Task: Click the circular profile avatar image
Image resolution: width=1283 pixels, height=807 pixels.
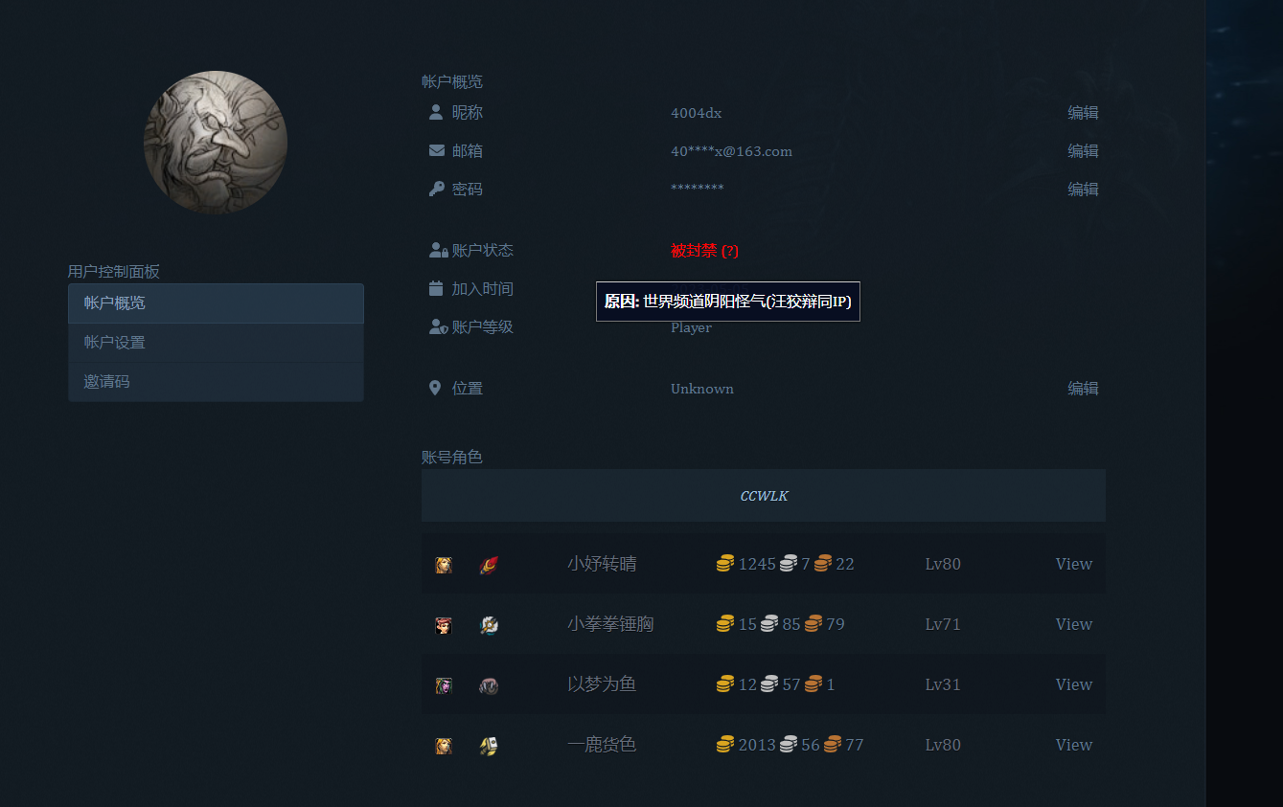Action: [x=216, y=142]
